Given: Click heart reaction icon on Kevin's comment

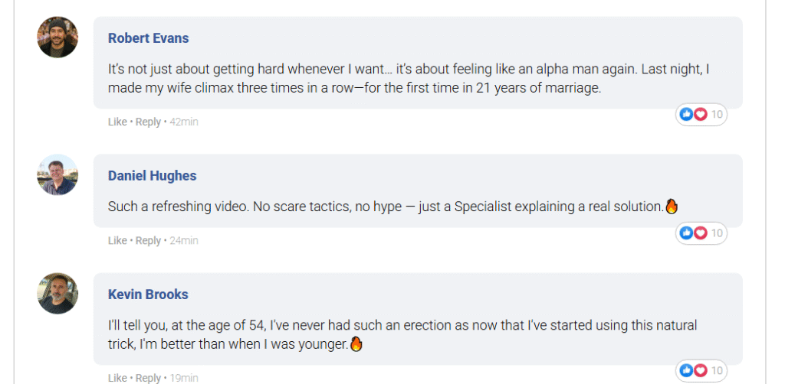Looking at the screenshot, I should (700, 371).
